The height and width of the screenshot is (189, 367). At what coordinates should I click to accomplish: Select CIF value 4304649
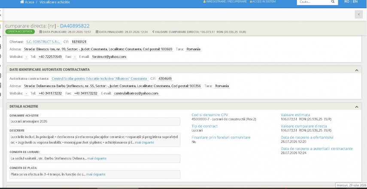click(x=165, y=78)
